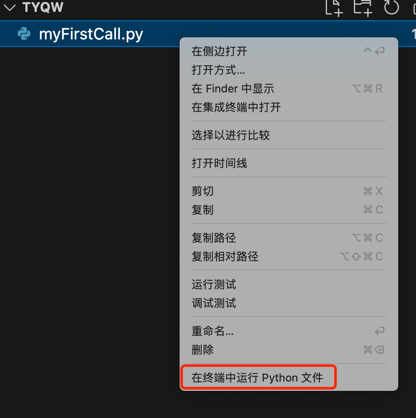This screenshot has width=416, height=418.
Task: Open the 打开方式... menu option
Action: tap(288, 70)
